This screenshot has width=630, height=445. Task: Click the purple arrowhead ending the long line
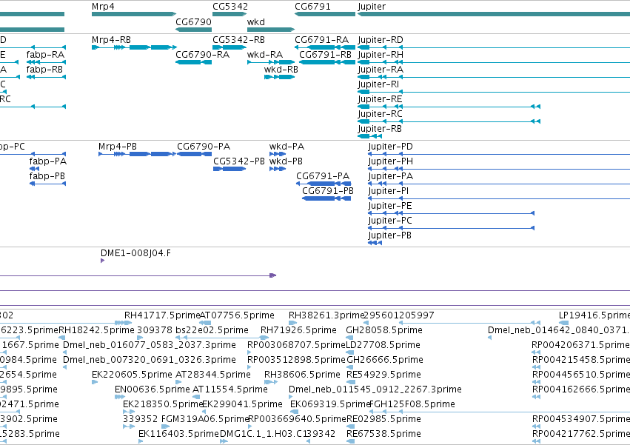(x=273, y=275)
